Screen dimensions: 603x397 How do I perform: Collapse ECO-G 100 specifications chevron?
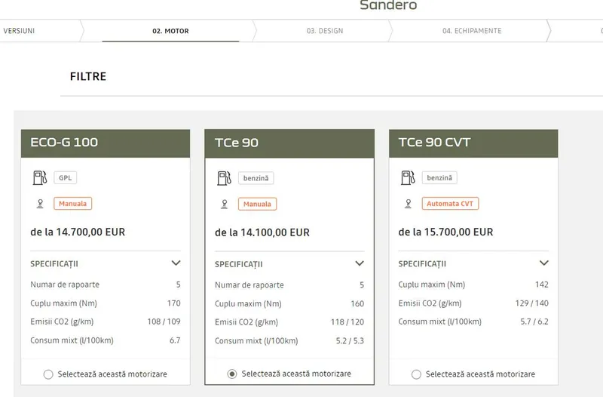(176, 263)
